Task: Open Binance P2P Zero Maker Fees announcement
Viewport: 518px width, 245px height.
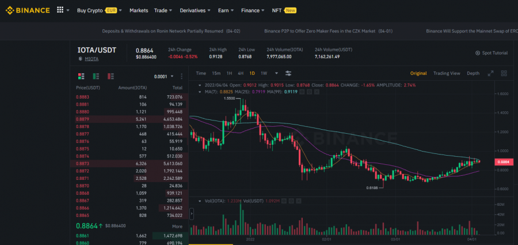Action: (x=329, y=31)
